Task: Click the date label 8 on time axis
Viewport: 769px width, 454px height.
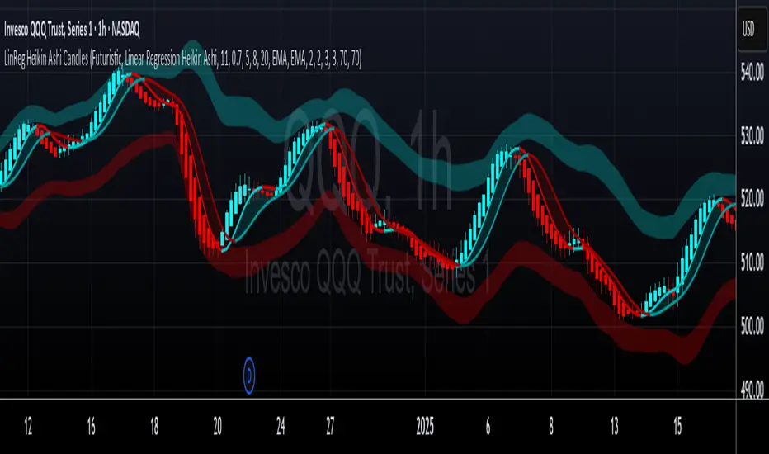Action: click(551, 427)
